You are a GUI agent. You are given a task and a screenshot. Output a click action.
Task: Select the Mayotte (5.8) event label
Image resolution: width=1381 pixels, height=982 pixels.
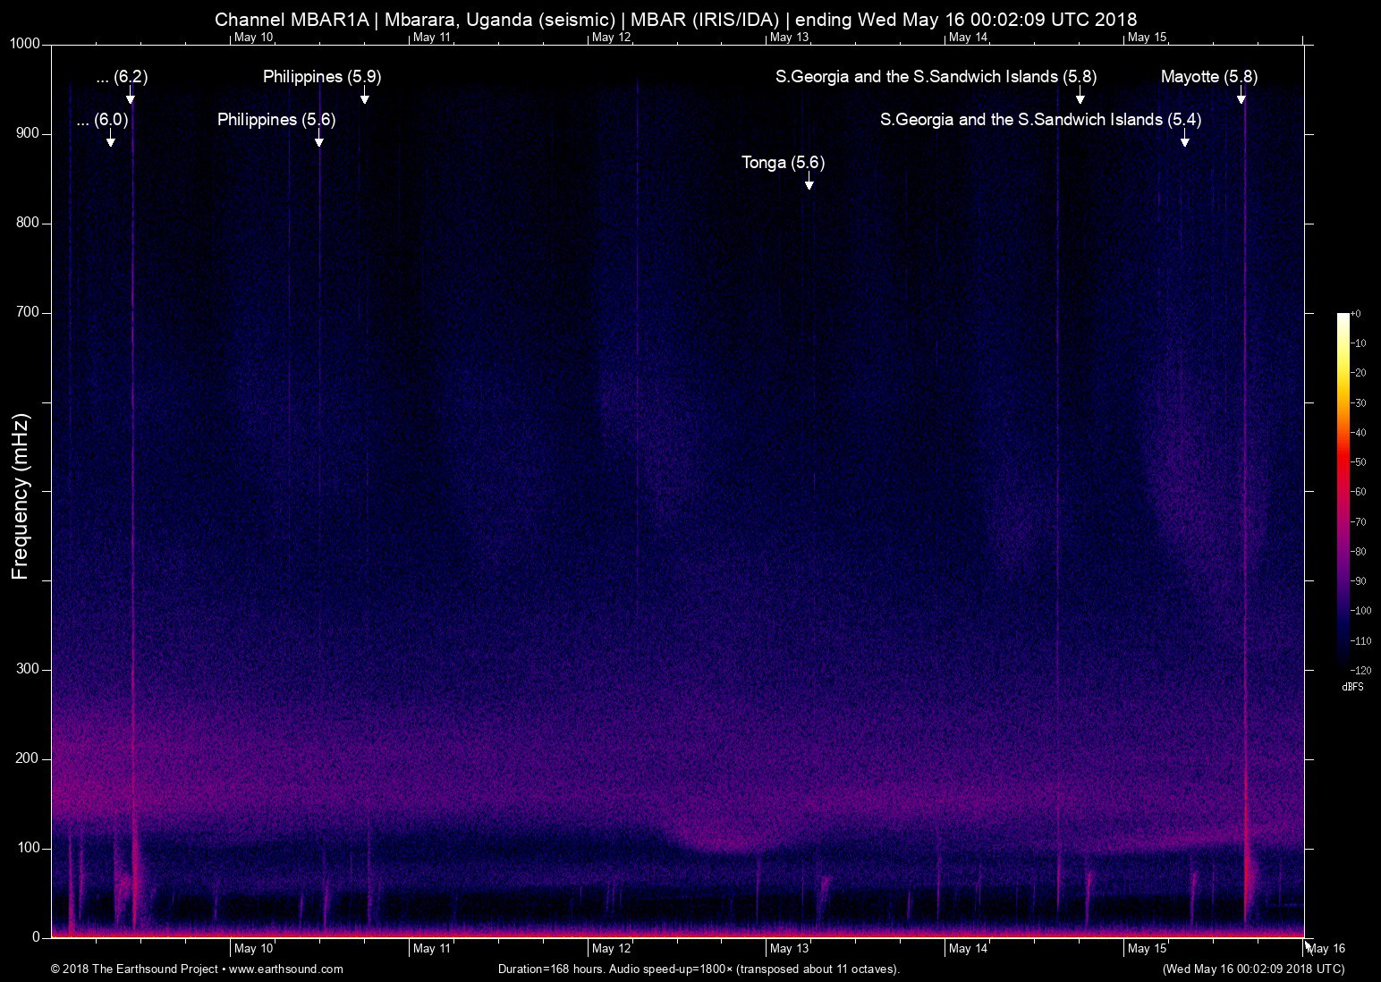pyautogui.click(x=1208, y=77)
